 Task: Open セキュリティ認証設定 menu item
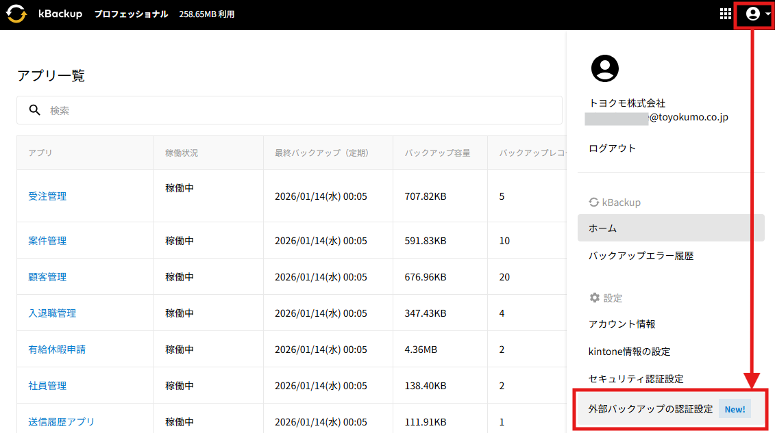(636, 379)
